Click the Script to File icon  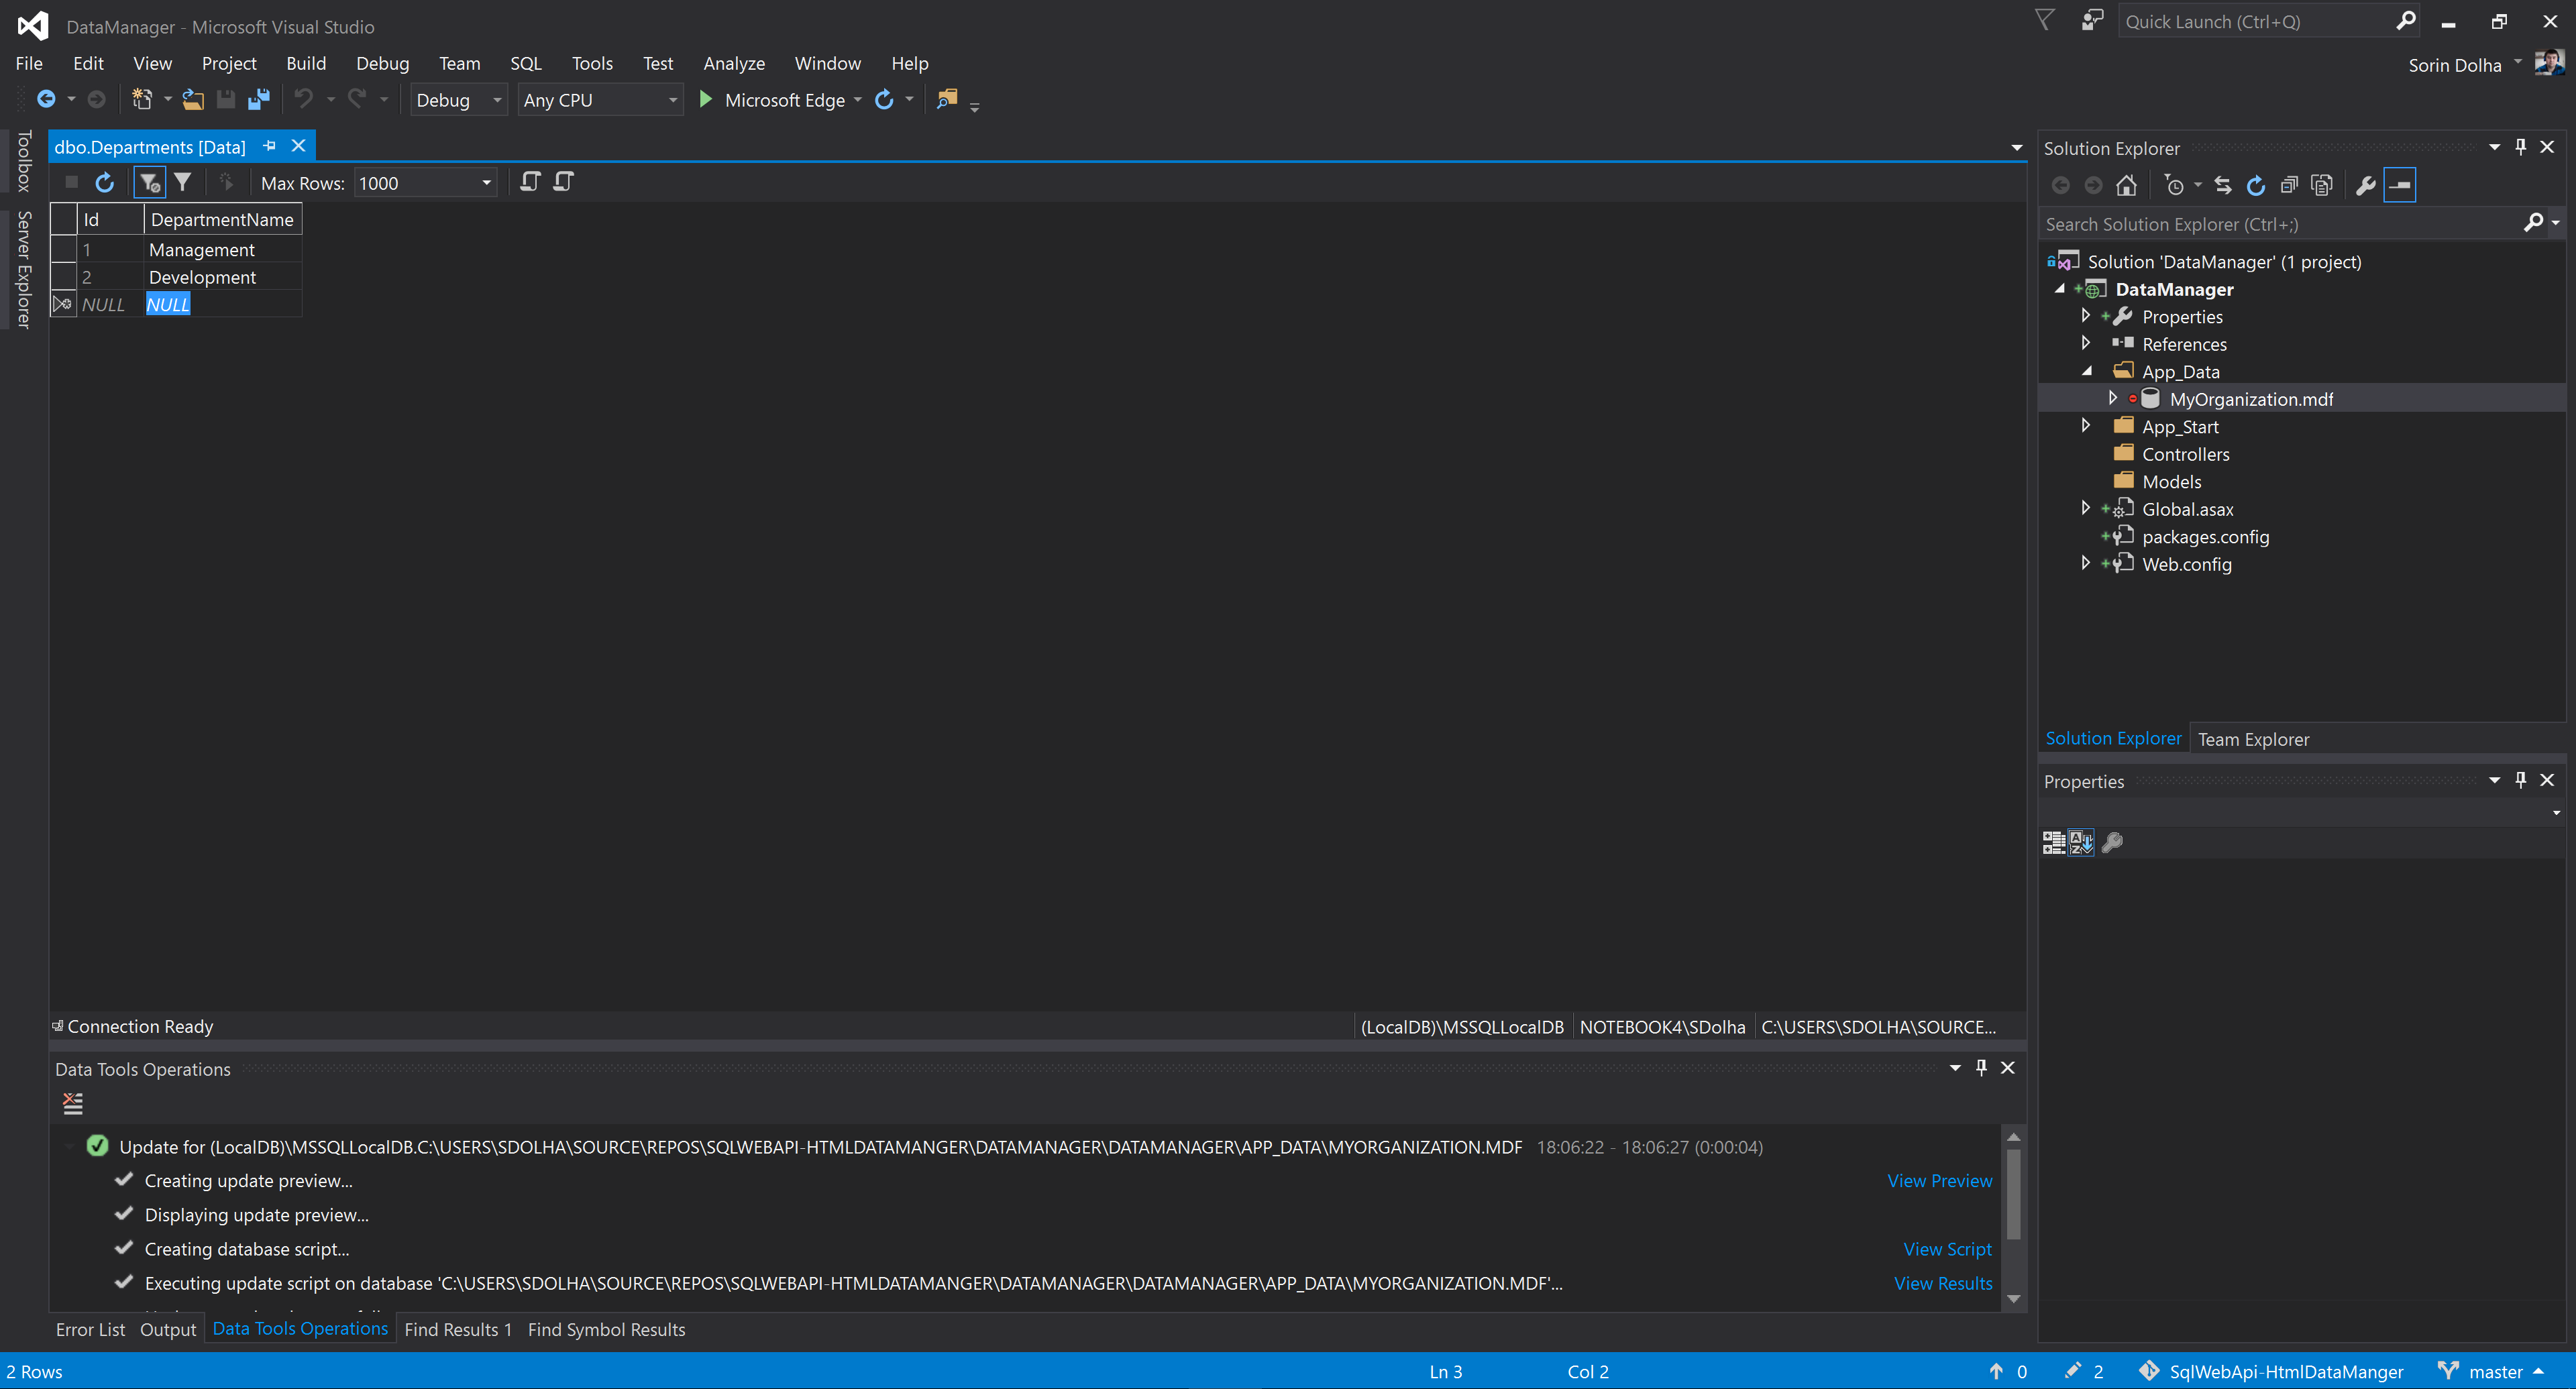(564, 182)
